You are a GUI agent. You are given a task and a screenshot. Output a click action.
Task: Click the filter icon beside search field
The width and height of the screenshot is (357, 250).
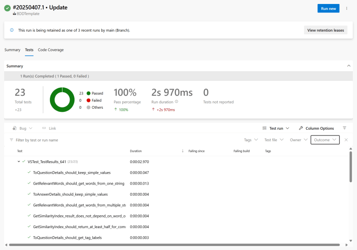point(12,140)
